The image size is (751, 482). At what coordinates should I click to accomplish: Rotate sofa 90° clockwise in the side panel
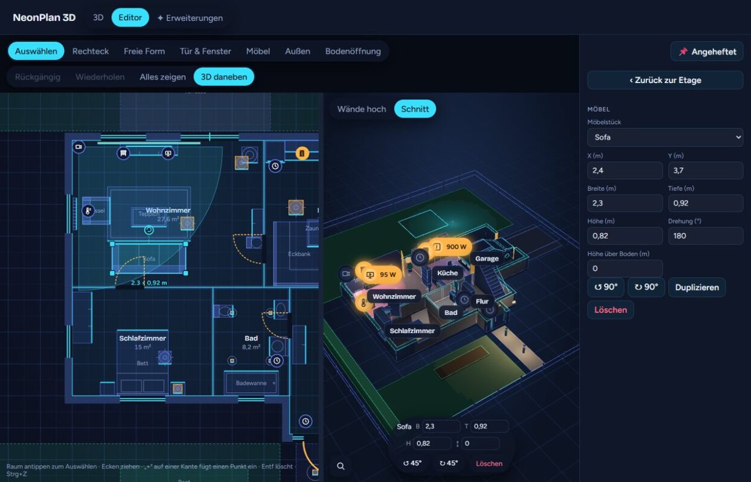point(646,287)
